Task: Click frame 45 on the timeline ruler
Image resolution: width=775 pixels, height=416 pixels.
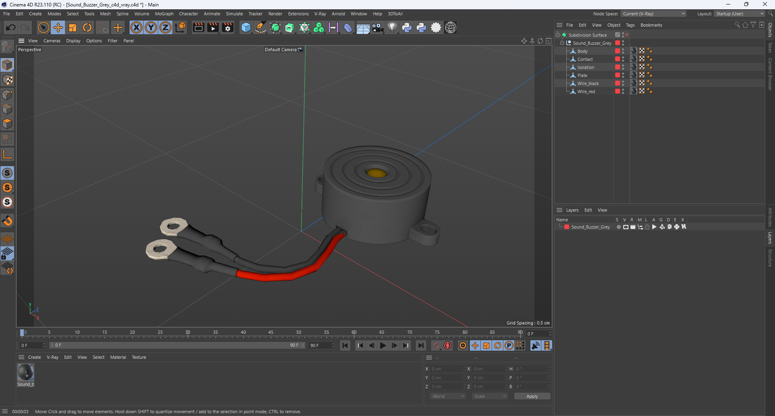Action: 271,333
